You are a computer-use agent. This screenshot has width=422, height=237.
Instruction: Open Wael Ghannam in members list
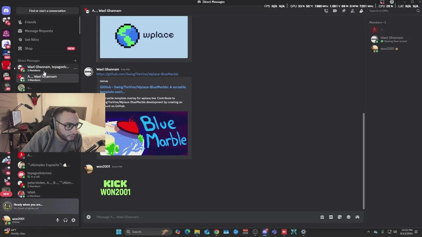pyautogui.click(x=393, y=39)
